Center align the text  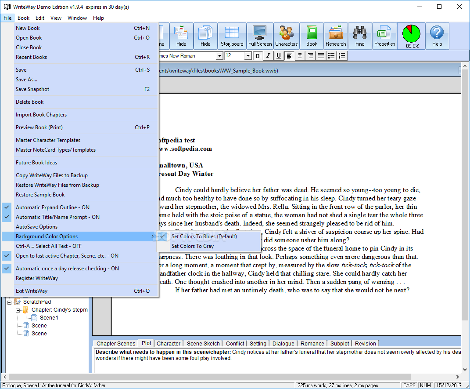point(300,56)
